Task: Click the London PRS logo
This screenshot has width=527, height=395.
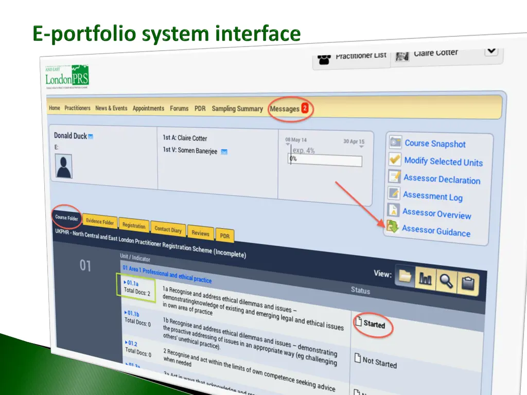Action: pos(67,77)
